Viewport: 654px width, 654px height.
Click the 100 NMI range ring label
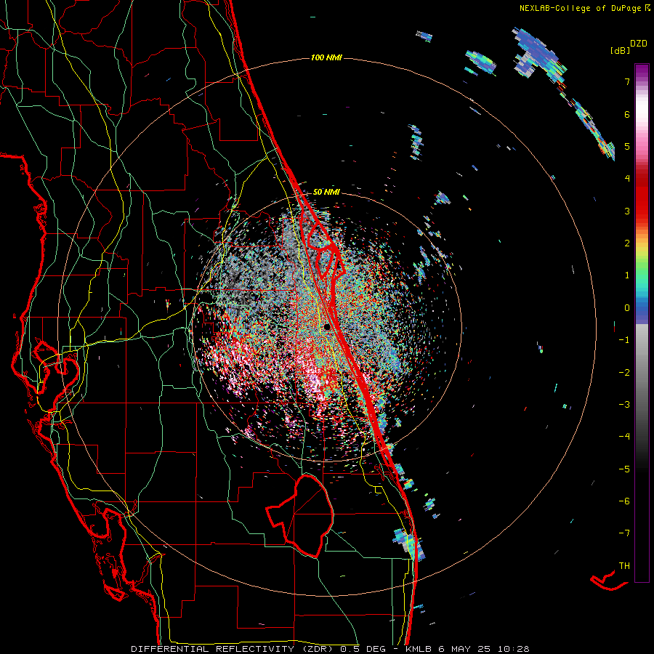pos(326,57)
